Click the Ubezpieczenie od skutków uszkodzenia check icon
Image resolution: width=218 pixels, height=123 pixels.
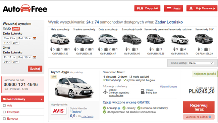pos(104,112)
